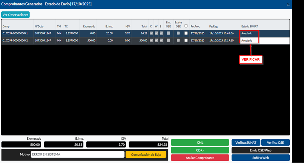This screenshot has height=163, width=304.
Task: Click Aceptado status of invoice 0000000041
Action: [x=247, y=33]
